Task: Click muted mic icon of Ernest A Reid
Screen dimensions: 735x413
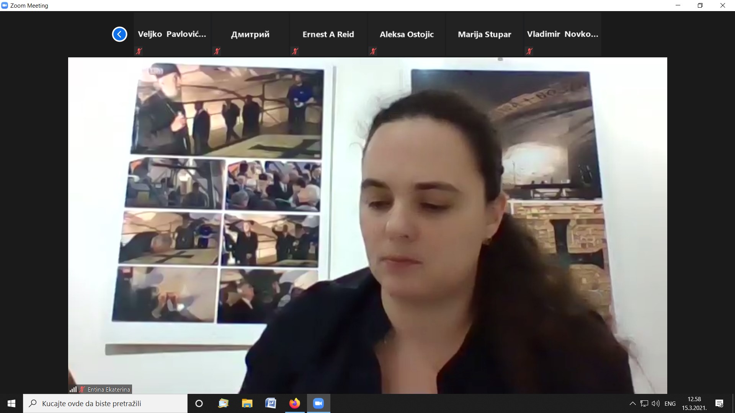Action: pyautogui.click(x=295, y=51)
